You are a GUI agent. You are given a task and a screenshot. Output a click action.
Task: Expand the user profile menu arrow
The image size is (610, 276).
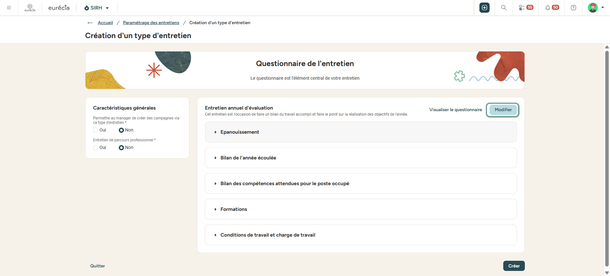(603, 8)
